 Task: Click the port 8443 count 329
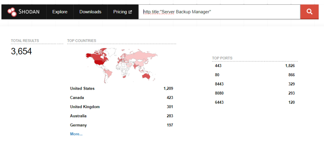click(291, 84)
